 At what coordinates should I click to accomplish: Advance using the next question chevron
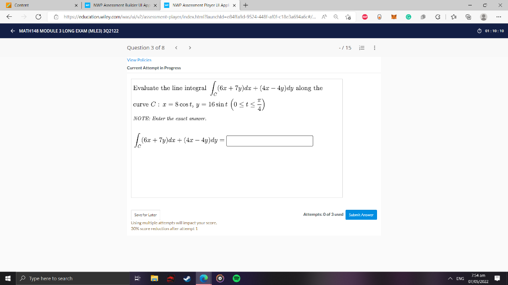[190, 47]
